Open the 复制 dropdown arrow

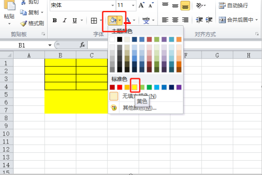tap(42, 13)
